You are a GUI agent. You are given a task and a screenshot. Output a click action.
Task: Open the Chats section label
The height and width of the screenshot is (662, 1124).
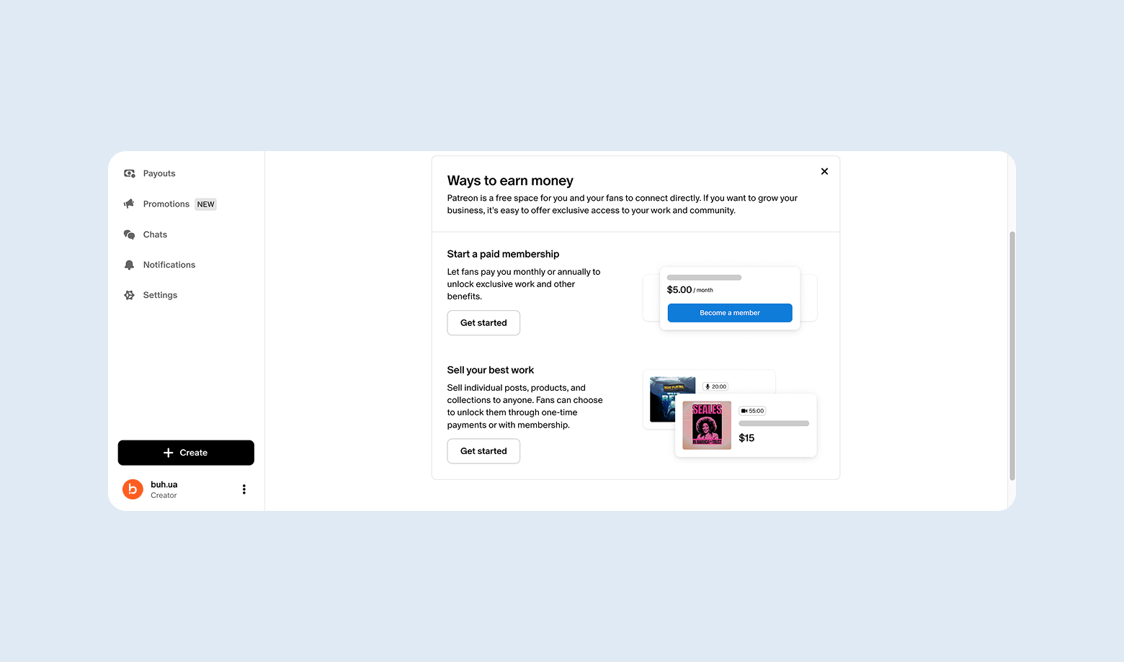(x=155, y=235)
